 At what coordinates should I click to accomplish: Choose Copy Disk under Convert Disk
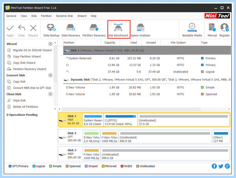[17, 82]
